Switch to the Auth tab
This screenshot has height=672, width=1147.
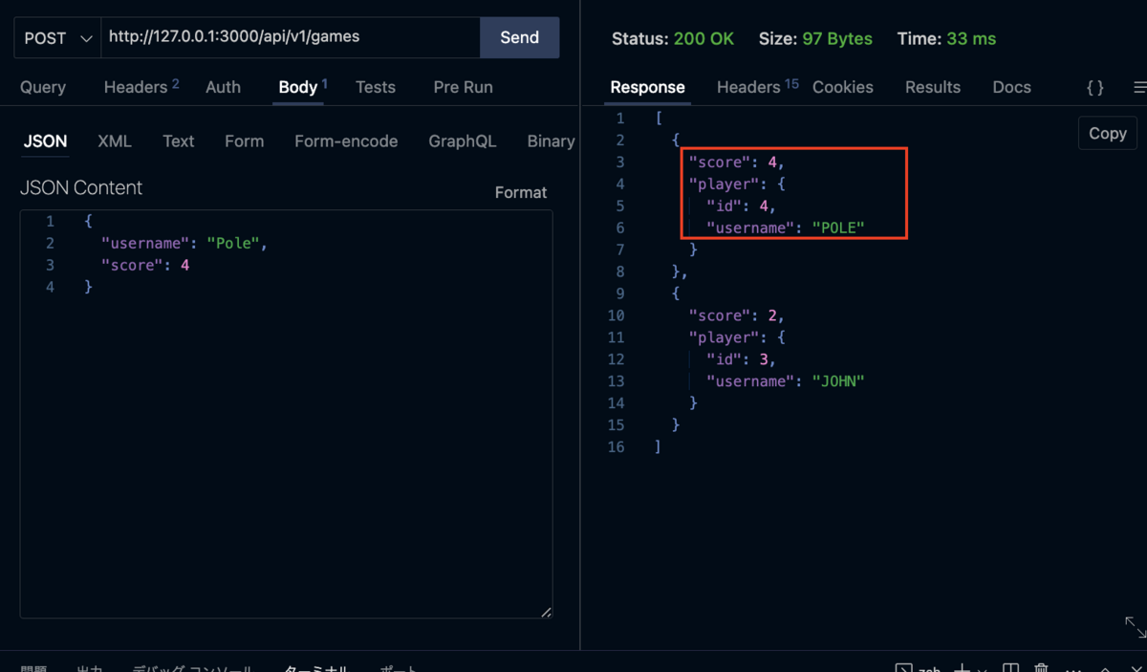click(x=223, y=87)
